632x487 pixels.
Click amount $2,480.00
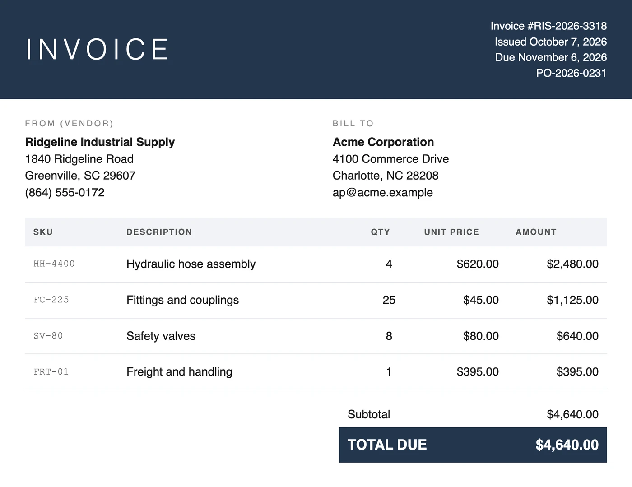pos(572,264)
